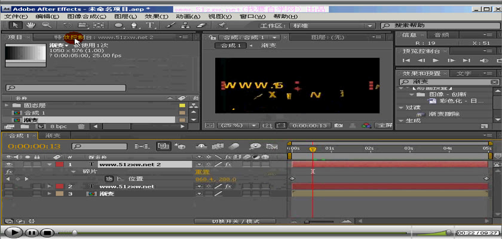Click always preview this view icon
The image size is (502, 239).
[x=209, y=125]
